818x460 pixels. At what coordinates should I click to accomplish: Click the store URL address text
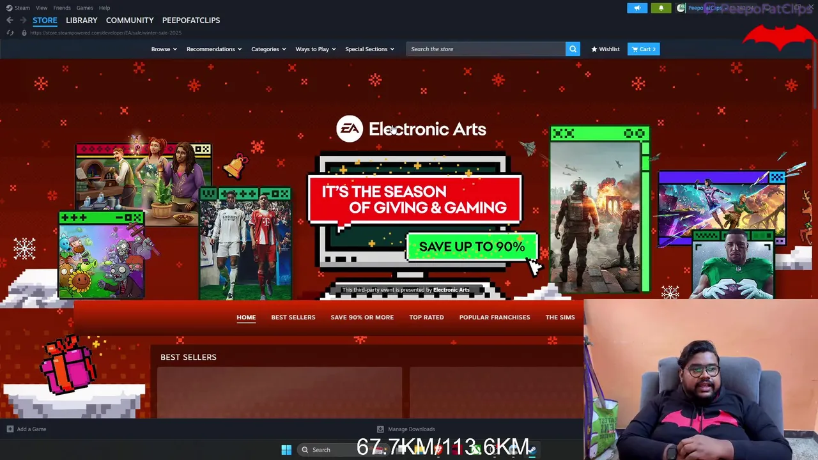click(x=105, y=33)
